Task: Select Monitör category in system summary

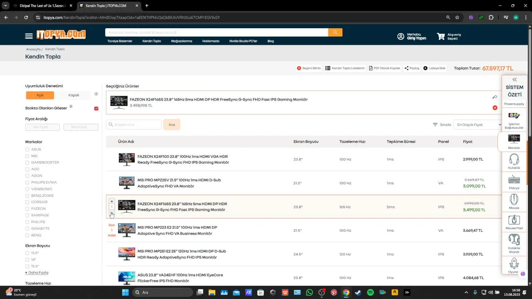Action: click(514, 142)
